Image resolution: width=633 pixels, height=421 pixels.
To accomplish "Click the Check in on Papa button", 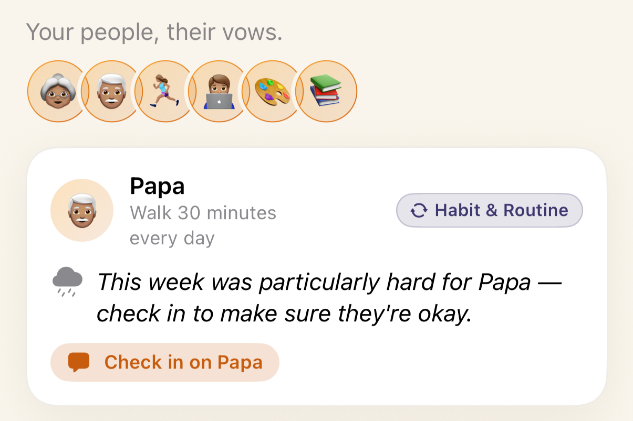I will coord(165,362).
